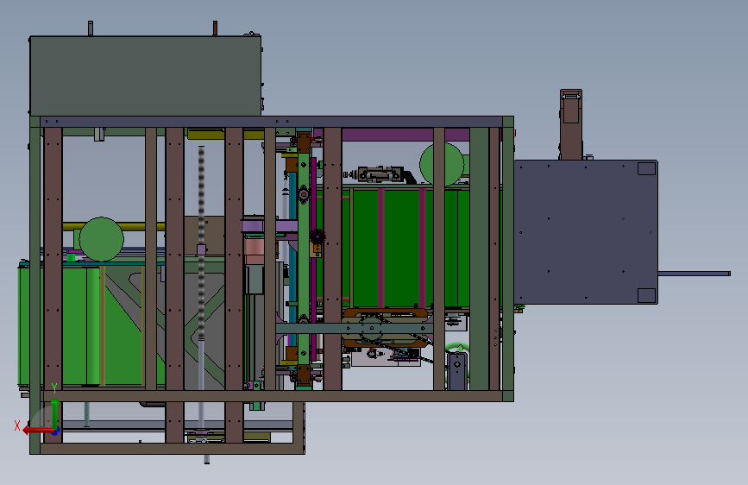Select the salmon pink block near the center
748x485 pixels.
point(255,251)
